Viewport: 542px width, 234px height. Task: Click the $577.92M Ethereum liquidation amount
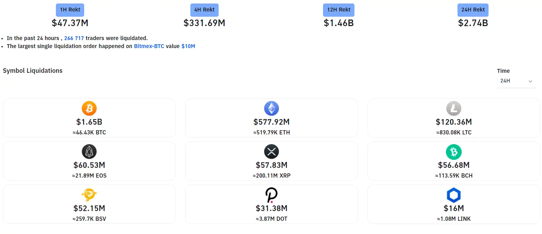click(271, 122)
